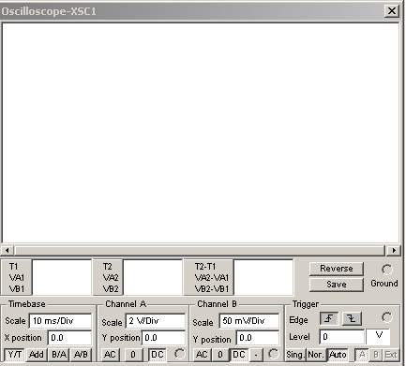Select Auto trigger mode
Screen dimensions: 406x366
[338, 355]
